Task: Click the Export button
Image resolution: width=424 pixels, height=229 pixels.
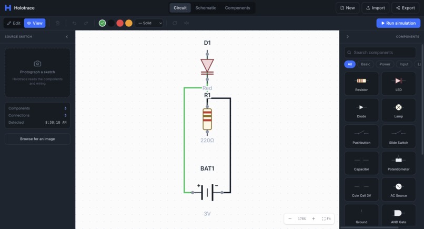Action: coord(406,8)
